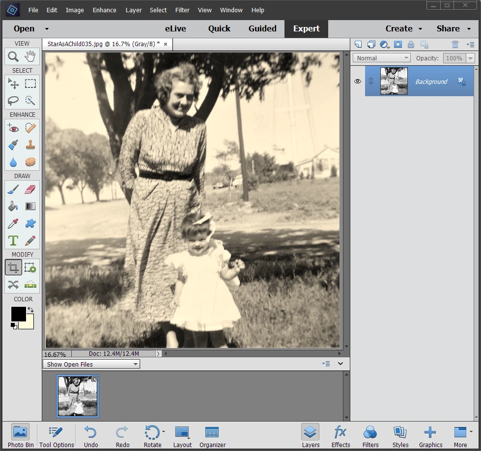Select the Zoom tool

pos(13,57)
